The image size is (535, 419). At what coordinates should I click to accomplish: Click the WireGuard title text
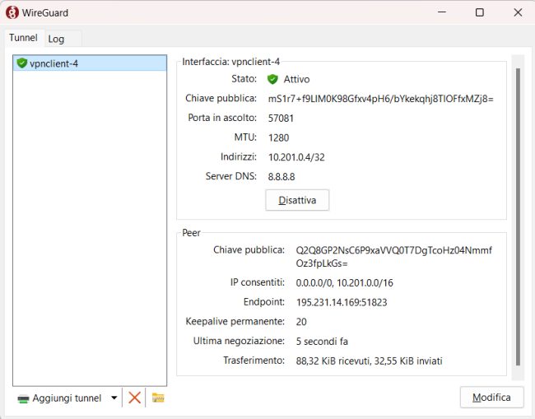(45, 13)
